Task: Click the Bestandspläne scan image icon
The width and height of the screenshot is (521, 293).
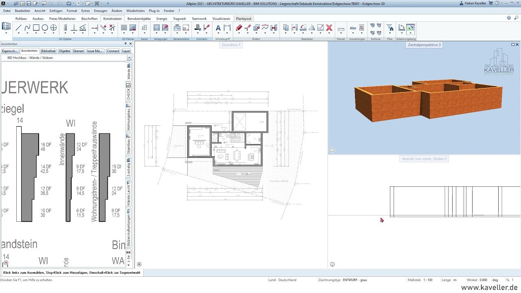Action: (177, 28)
